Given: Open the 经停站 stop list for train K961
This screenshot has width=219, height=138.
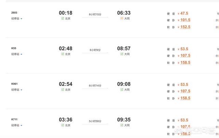Looking at the screenshot, I should [17, 90].
